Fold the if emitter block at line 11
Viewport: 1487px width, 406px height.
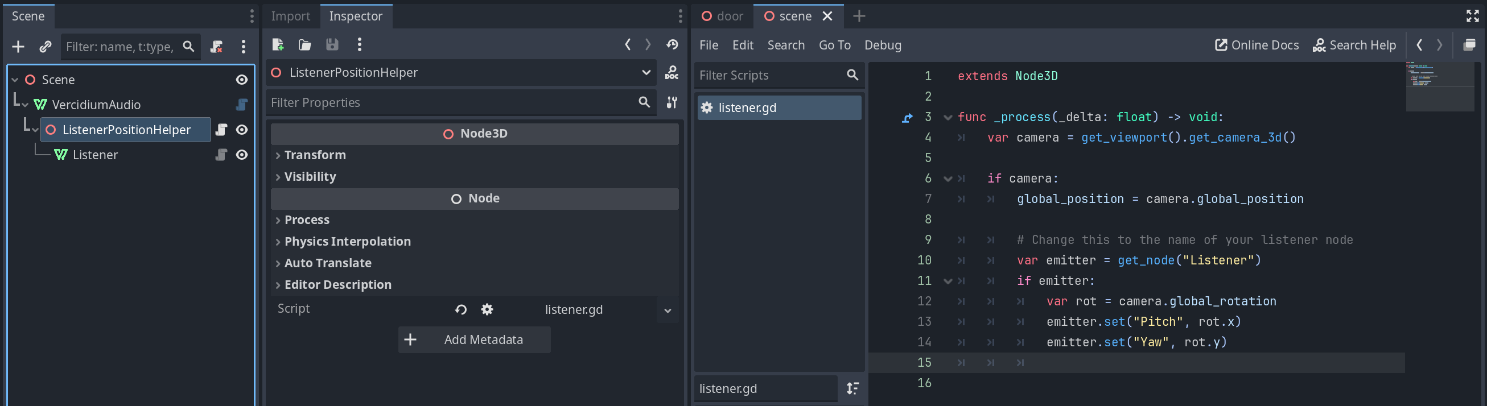tap(948, 281)
